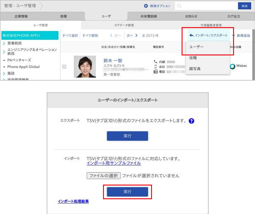Click the 全 2513 件 count text
The height and width of the screenshot is (214, 255).
(150, 36)
